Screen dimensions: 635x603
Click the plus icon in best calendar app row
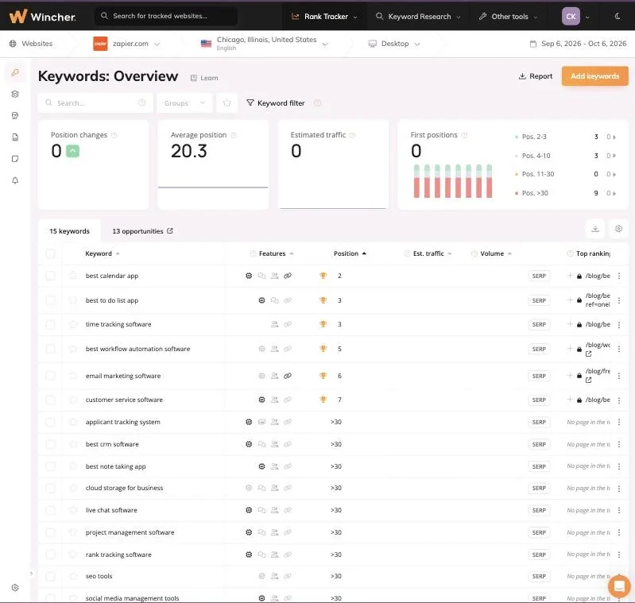coord(570,276)
